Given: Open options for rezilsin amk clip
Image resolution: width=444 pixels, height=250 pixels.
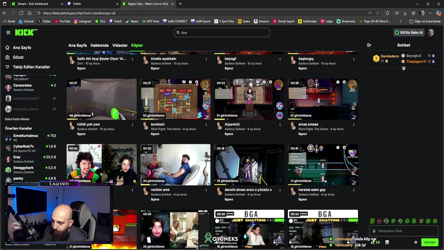Looking at the screenshot, I should point(206,190).
